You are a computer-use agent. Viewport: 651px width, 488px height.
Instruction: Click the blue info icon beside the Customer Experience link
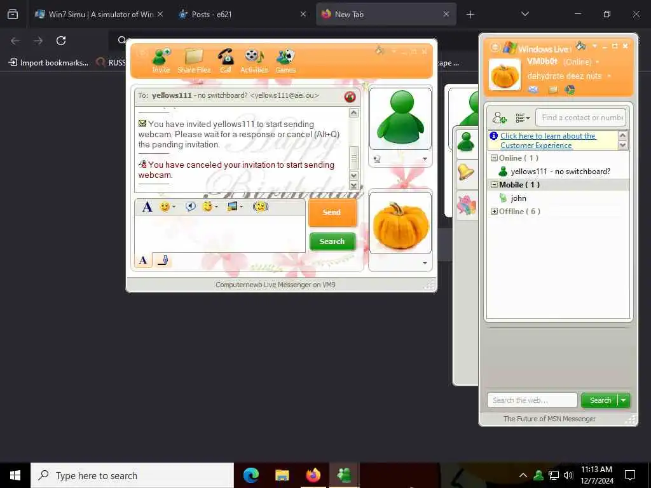[493, 136]
